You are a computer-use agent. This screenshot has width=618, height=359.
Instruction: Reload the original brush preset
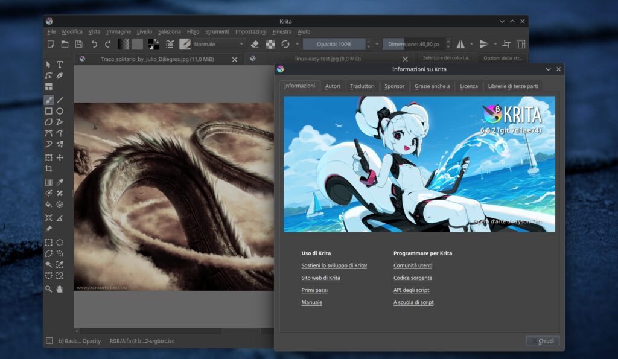[285, 44]
